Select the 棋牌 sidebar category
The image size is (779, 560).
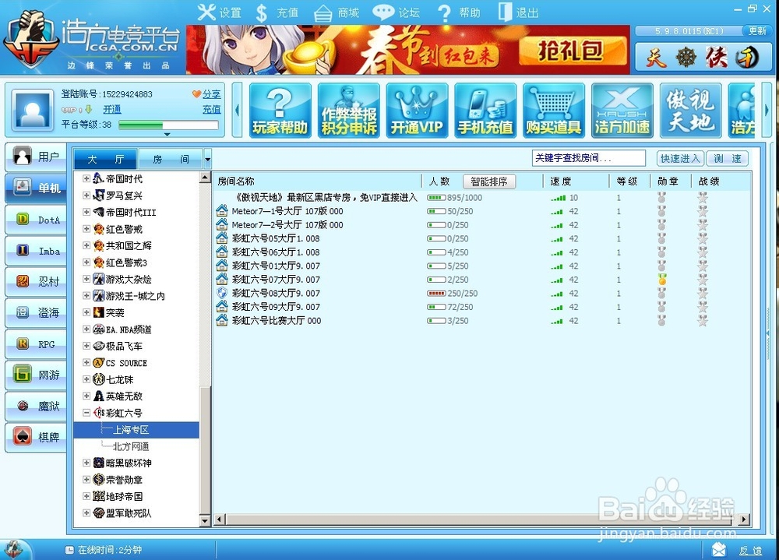(36, 437)
